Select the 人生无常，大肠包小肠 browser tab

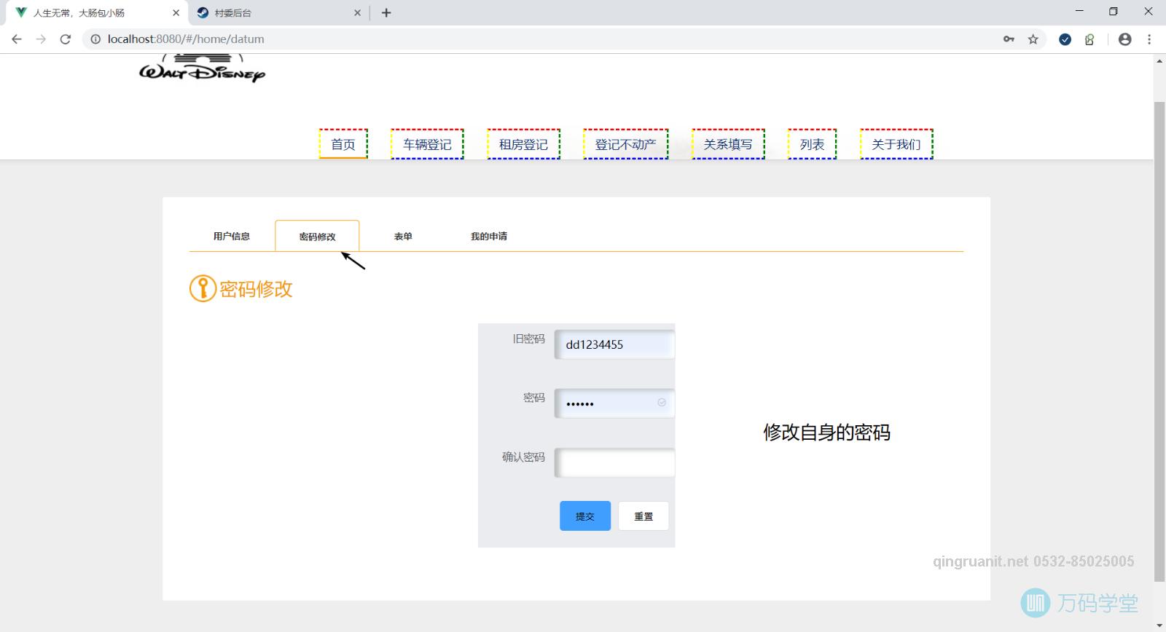pyautogui.click(x=98, y=13)
